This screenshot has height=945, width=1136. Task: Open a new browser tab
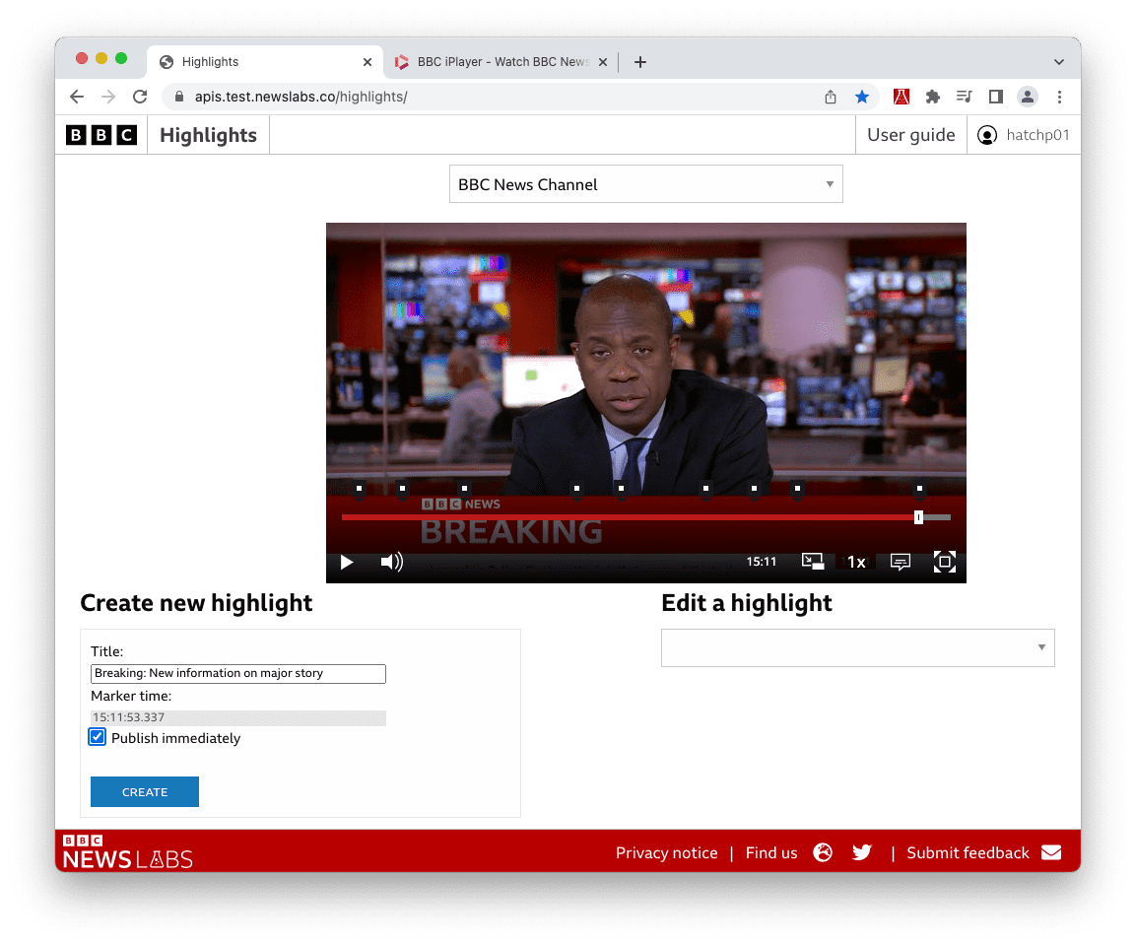click(639, 62)
